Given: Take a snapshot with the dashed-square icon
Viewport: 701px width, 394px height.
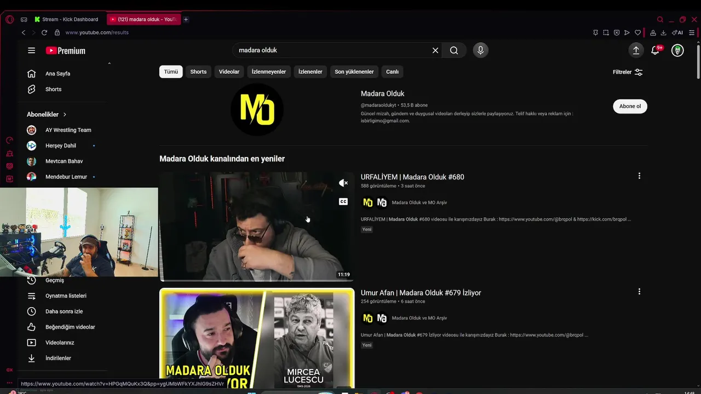Looking at the screenshot, I should point(606,33).
